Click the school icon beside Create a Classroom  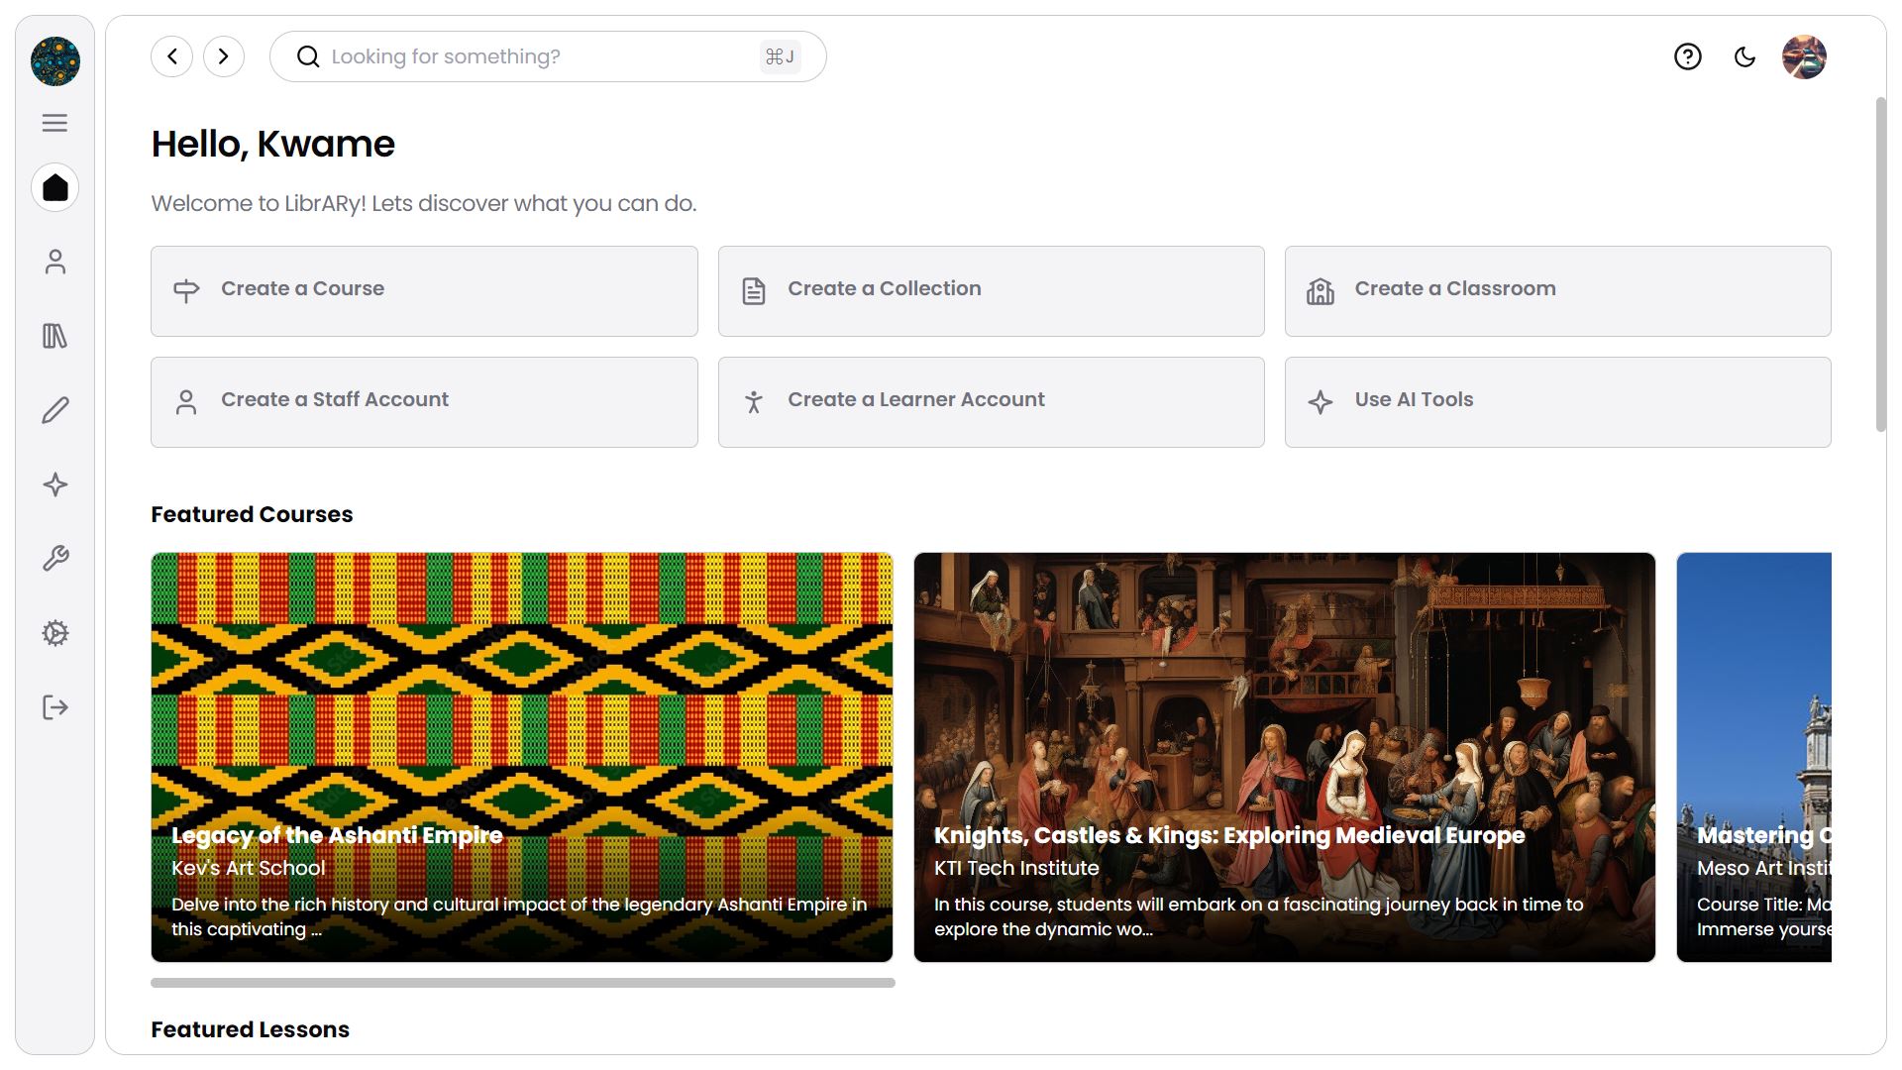1321,291
